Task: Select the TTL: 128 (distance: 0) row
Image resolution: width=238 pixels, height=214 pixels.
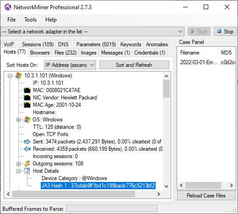Action: click(x=57, y=127)
